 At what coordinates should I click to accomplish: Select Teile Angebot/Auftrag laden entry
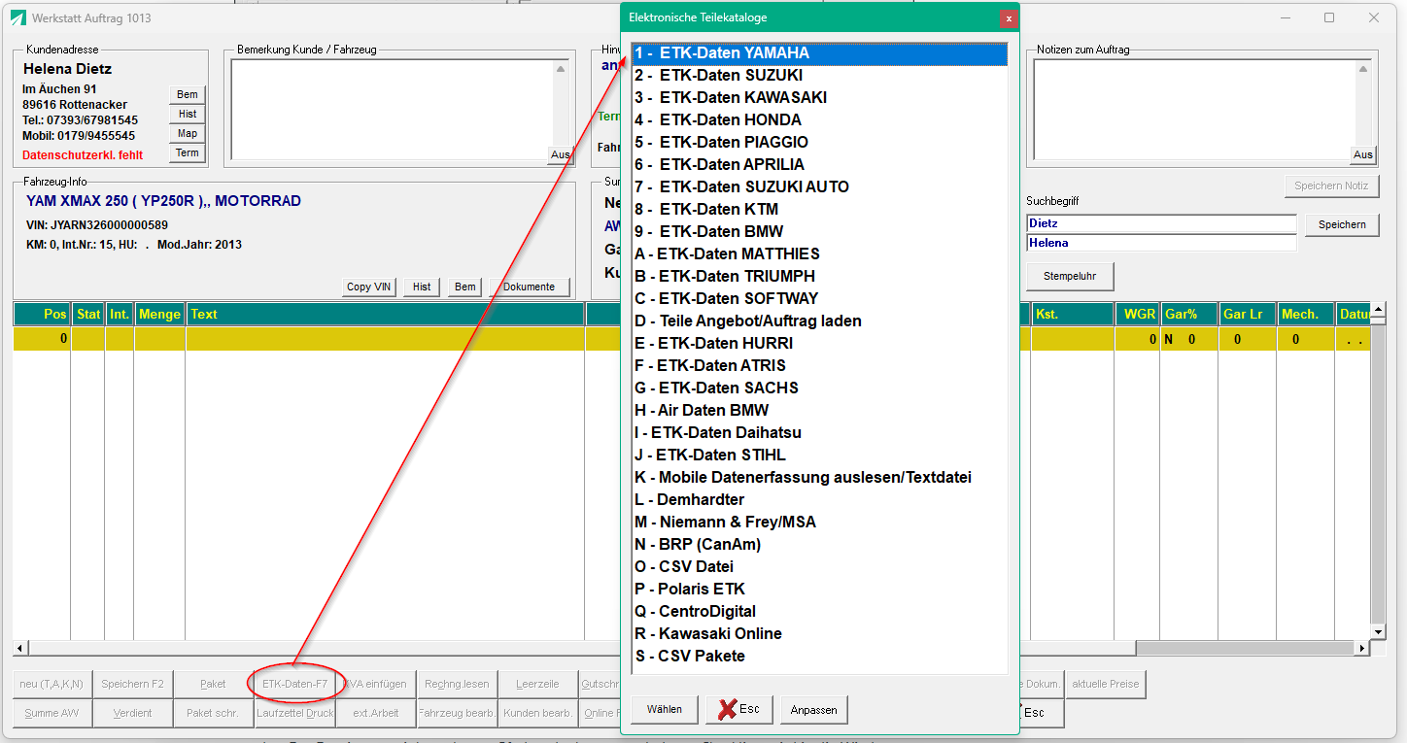819,321
